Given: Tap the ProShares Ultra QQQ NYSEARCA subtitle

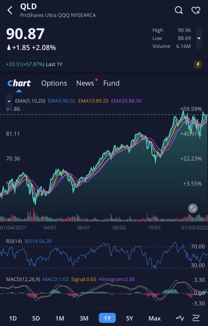Looking at the screenshot, I should (x=58, y=15).
